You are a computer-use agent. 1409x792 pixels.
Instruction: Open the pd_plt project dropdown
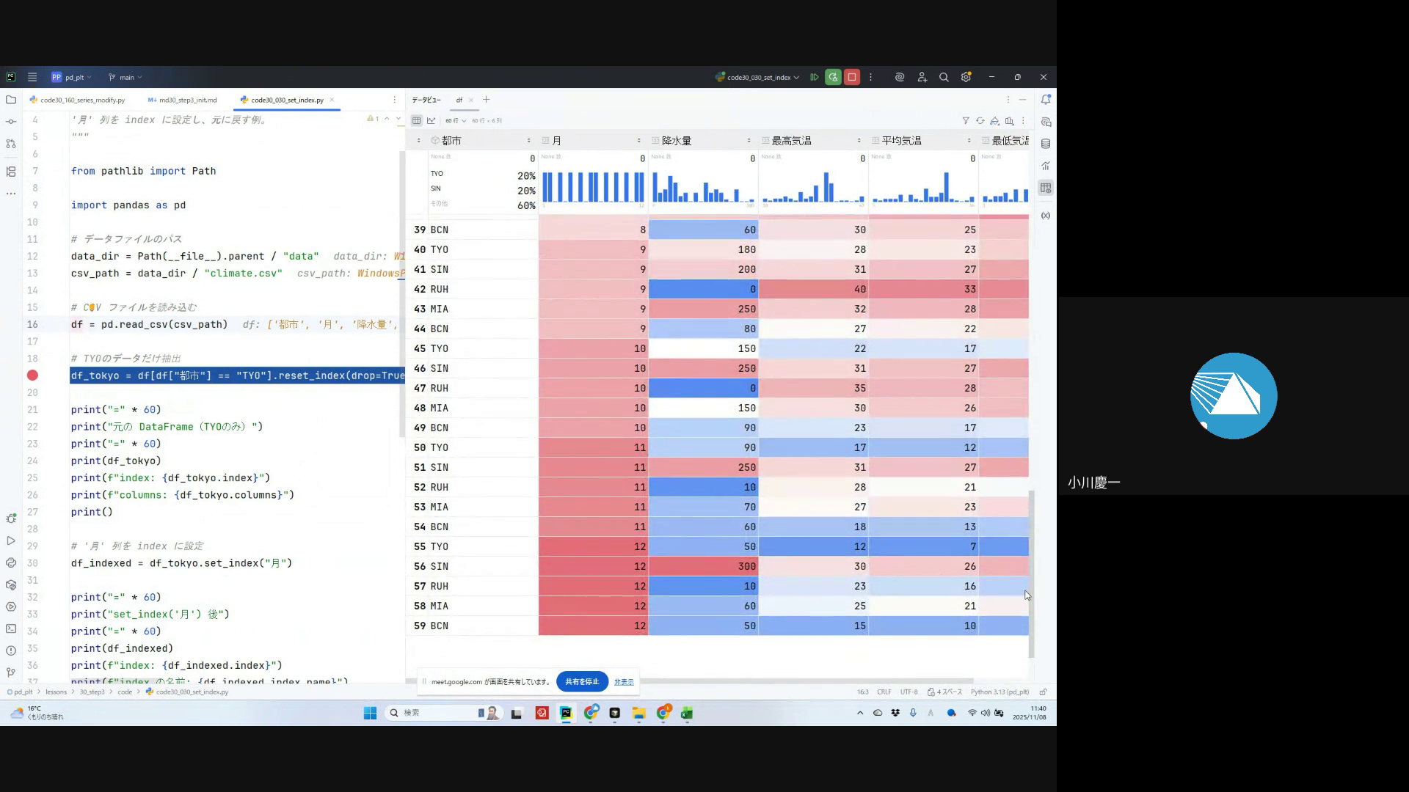[72, 77]
